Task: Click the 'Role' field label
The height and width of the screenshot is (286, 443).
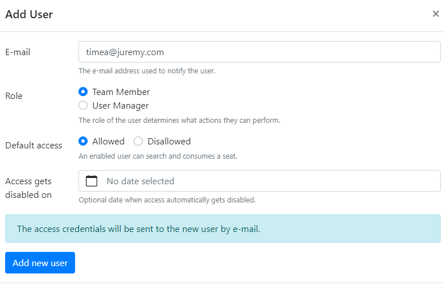Action: click(x=14, y=96)
